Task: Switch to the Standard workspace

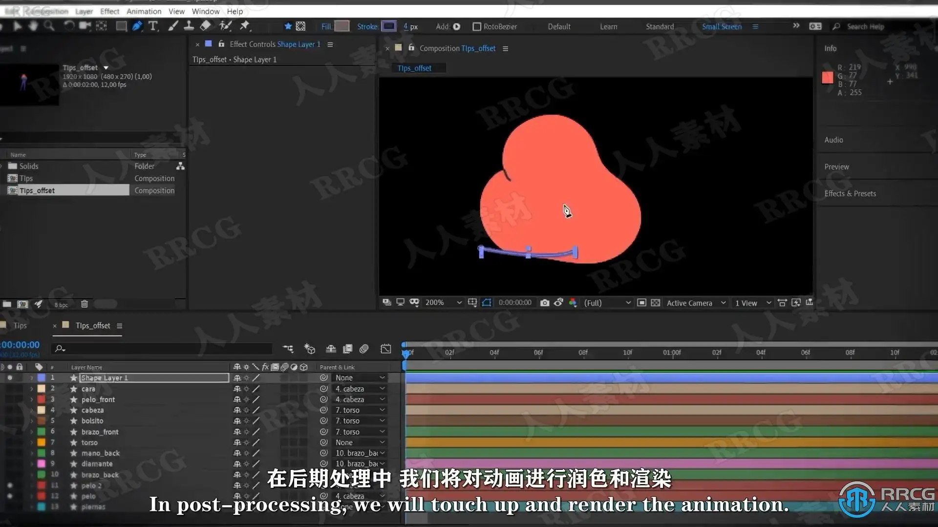Action: coord(660,27)
